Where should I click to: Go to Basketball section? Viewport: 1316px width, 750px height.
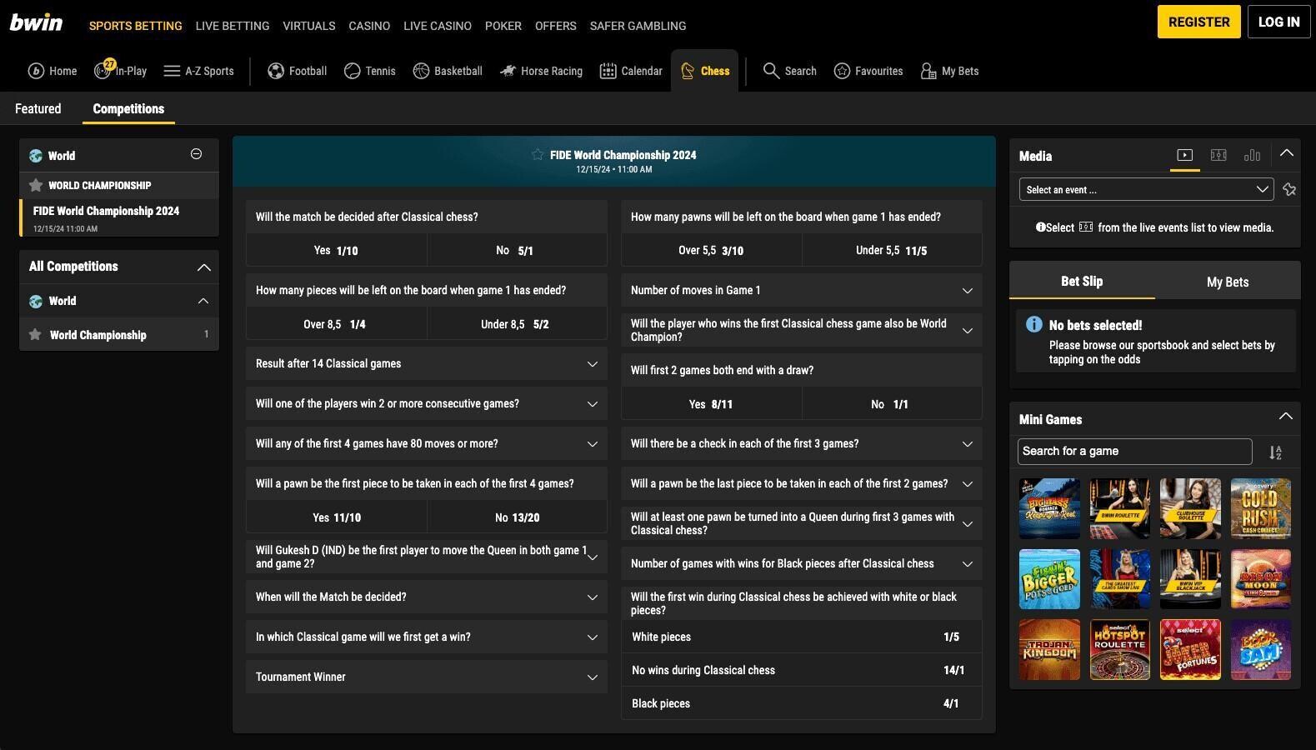tap(448, 71)
